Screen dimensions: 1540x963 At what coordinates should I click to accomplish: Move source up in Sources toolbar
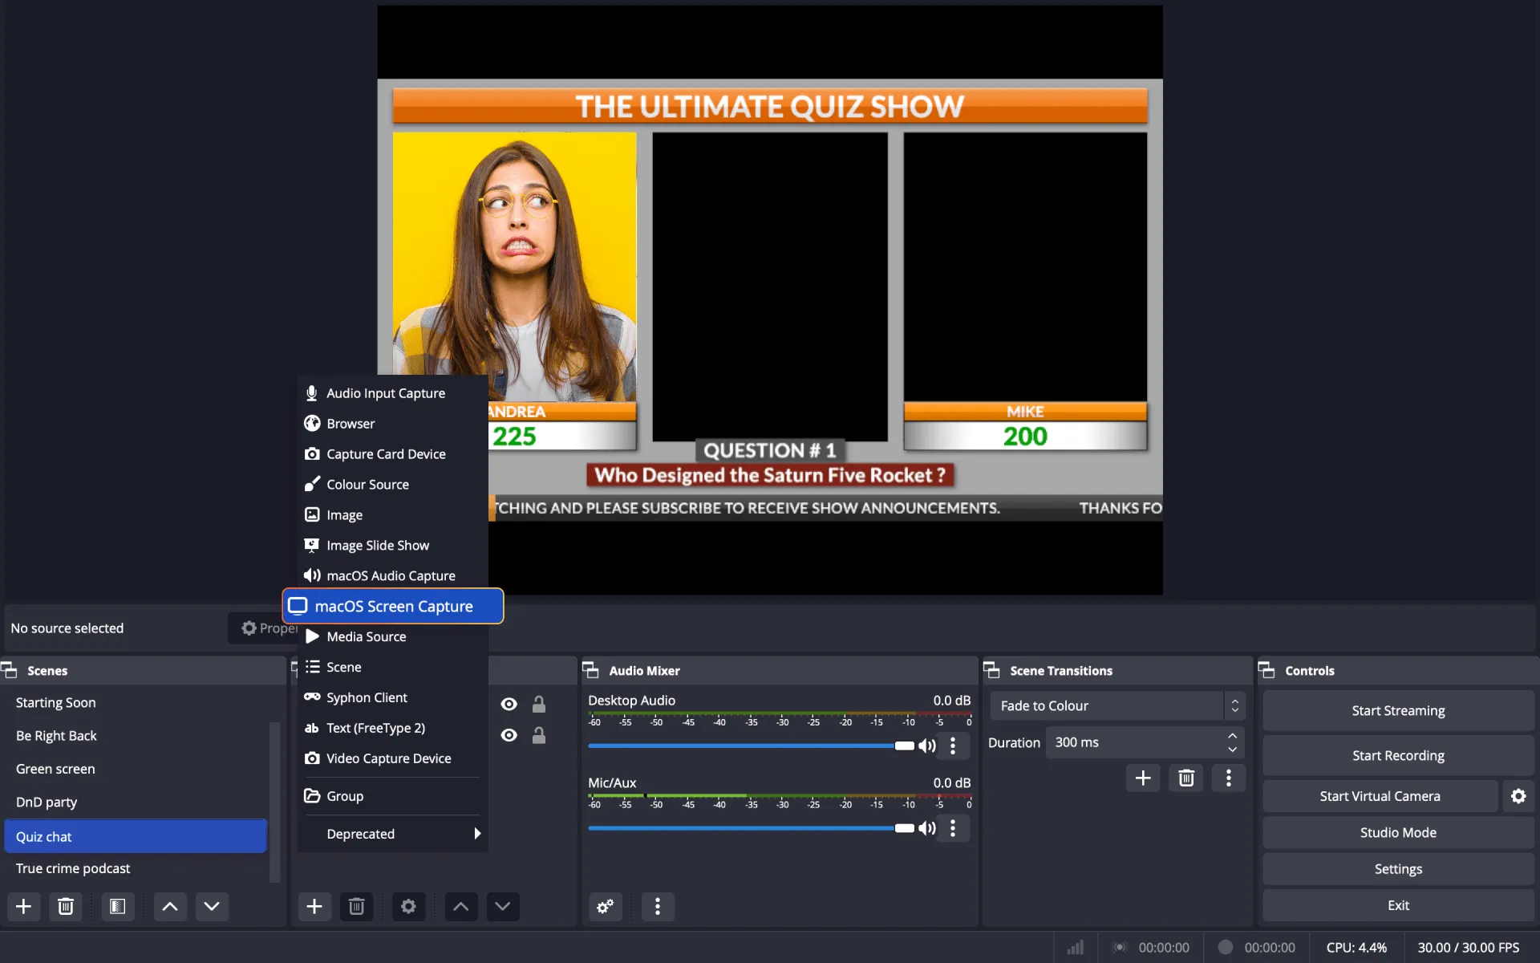(x=460, y=906)
